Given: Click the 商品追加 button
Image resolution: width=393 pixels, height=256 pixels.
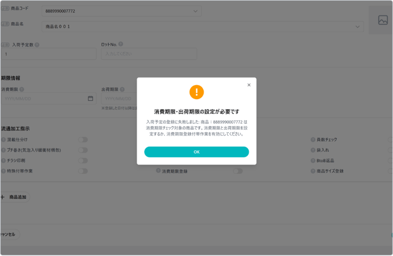Looking at the screenshot, I should [15, 197].
